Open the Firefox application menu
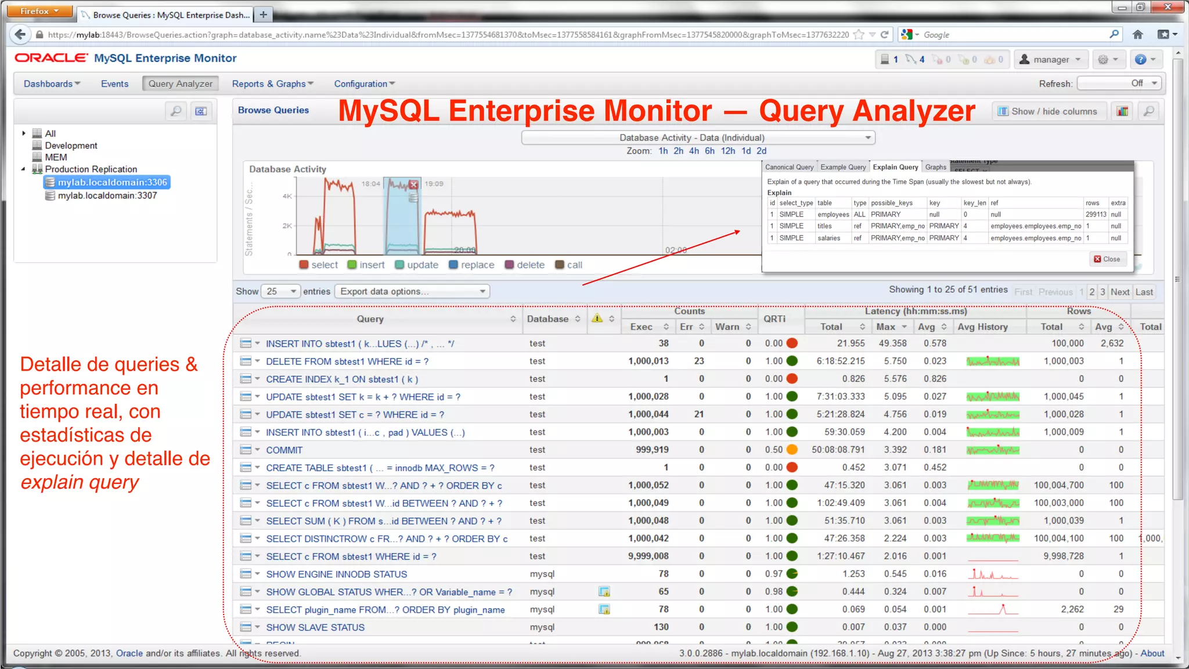 tap(39, 11)
